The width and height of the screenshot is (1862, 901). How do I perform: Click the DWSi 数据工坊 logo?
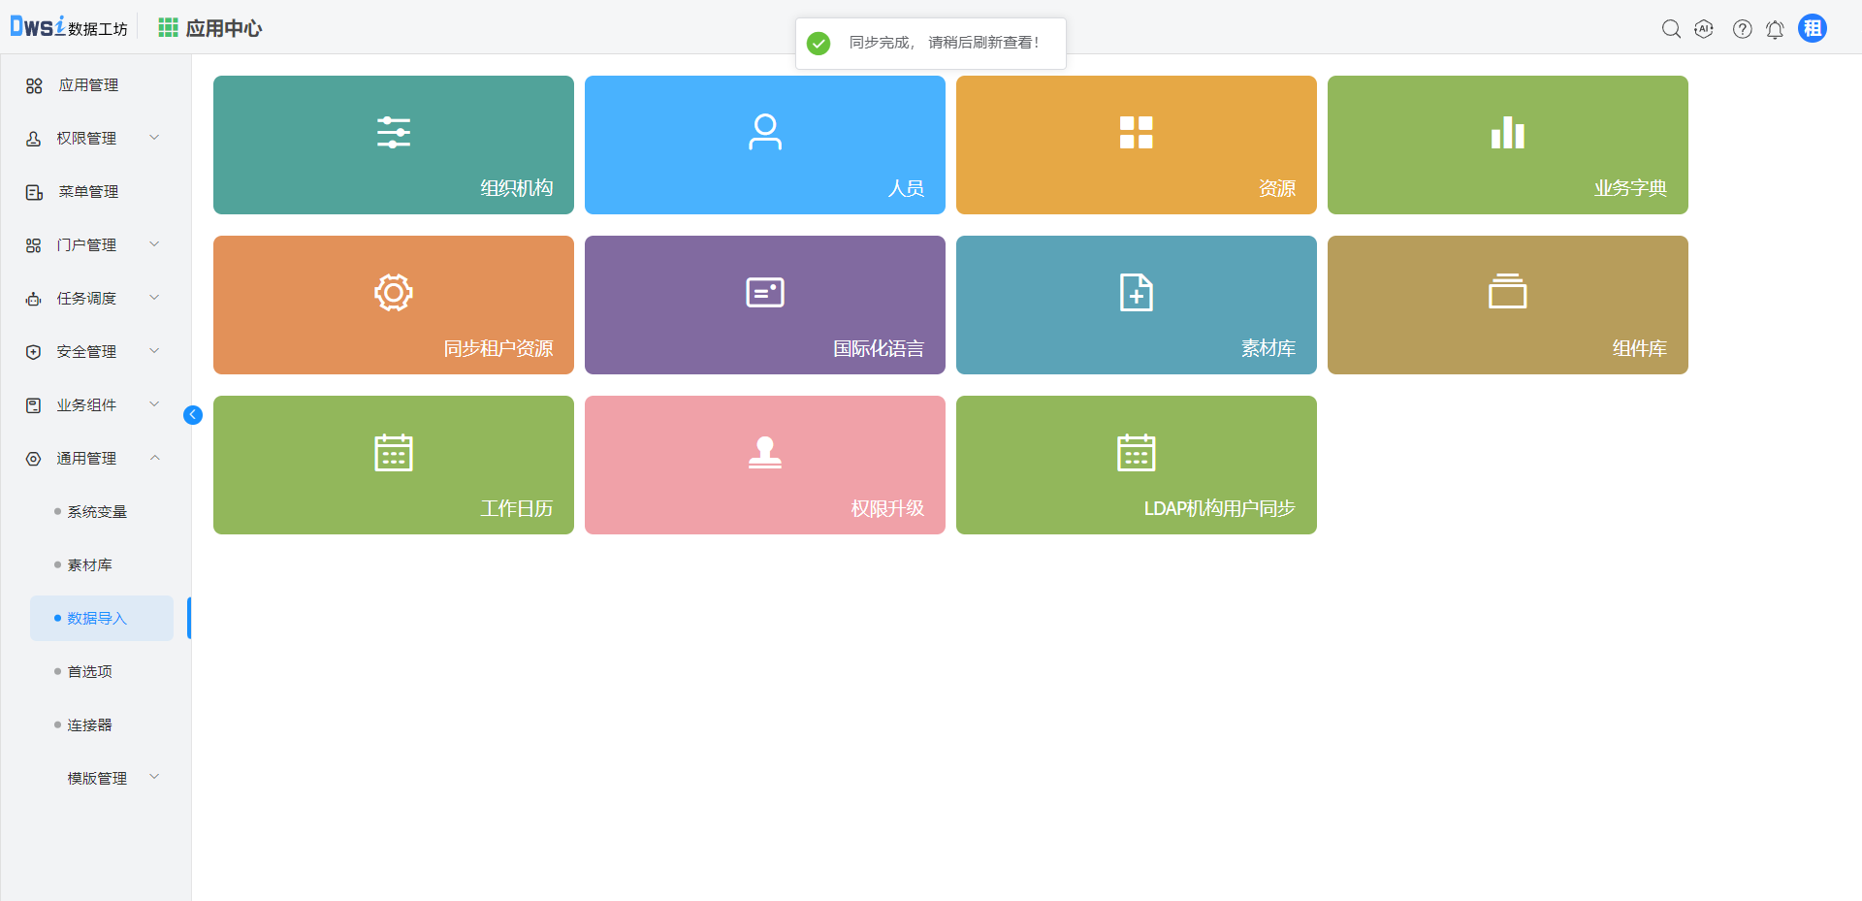(68, 27)
